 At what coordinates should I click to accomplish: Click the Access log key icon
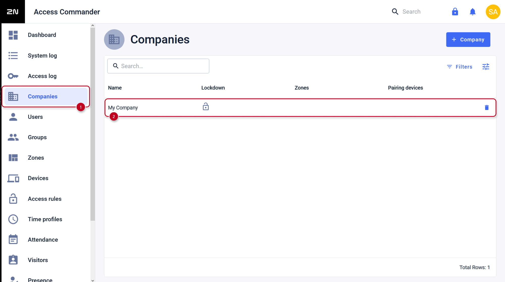pos(13,76)
